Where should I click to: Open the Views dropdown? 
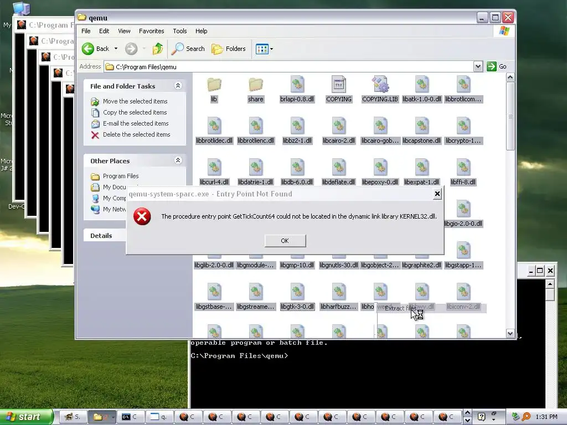(264, 49)
